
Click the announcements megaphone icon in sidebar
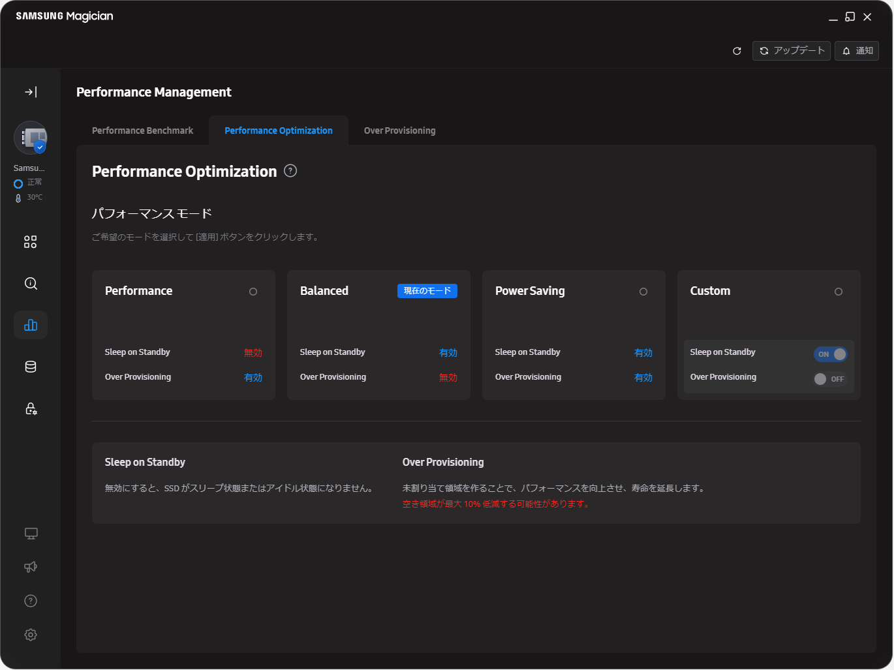point(30,566)
